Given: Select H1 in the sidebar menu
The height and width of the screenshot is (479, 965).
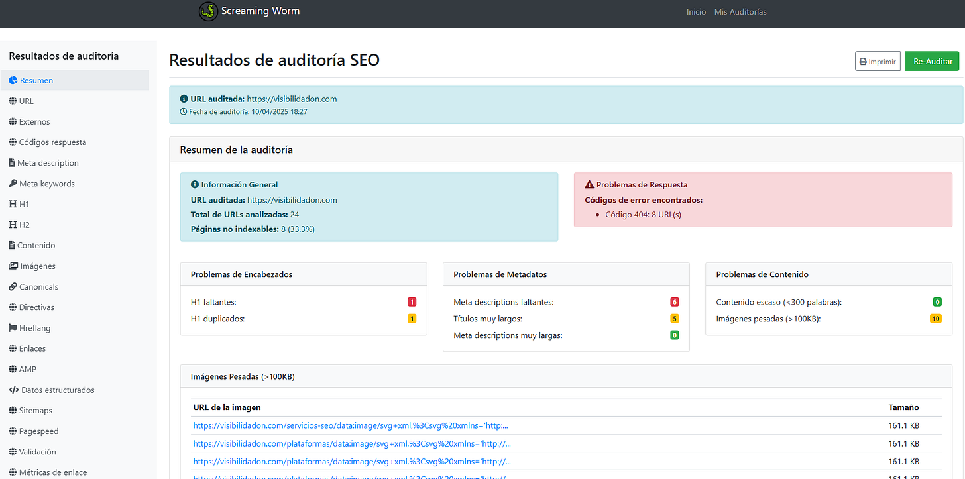Looking at the screenshot, I should click(x=24, y=204).
